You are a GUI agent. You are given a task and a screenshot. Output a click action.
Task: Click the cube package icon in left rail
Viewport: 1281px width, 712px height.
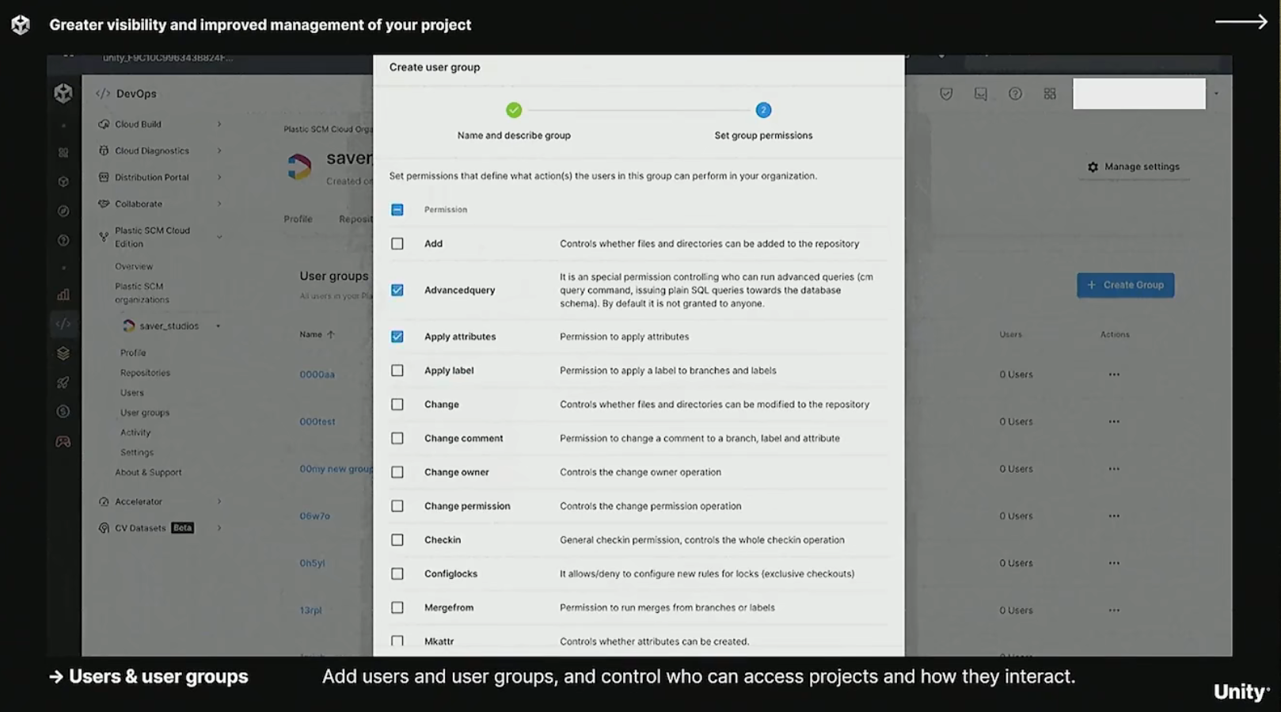tap(63, 181)
